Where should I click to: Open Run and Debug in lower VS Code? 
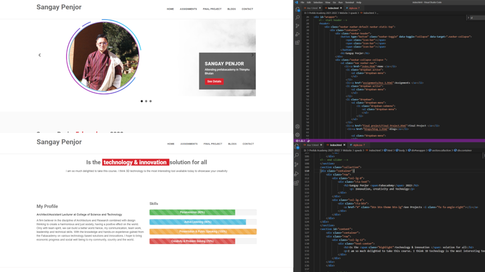pyautogui.click(x=297, y=174)
